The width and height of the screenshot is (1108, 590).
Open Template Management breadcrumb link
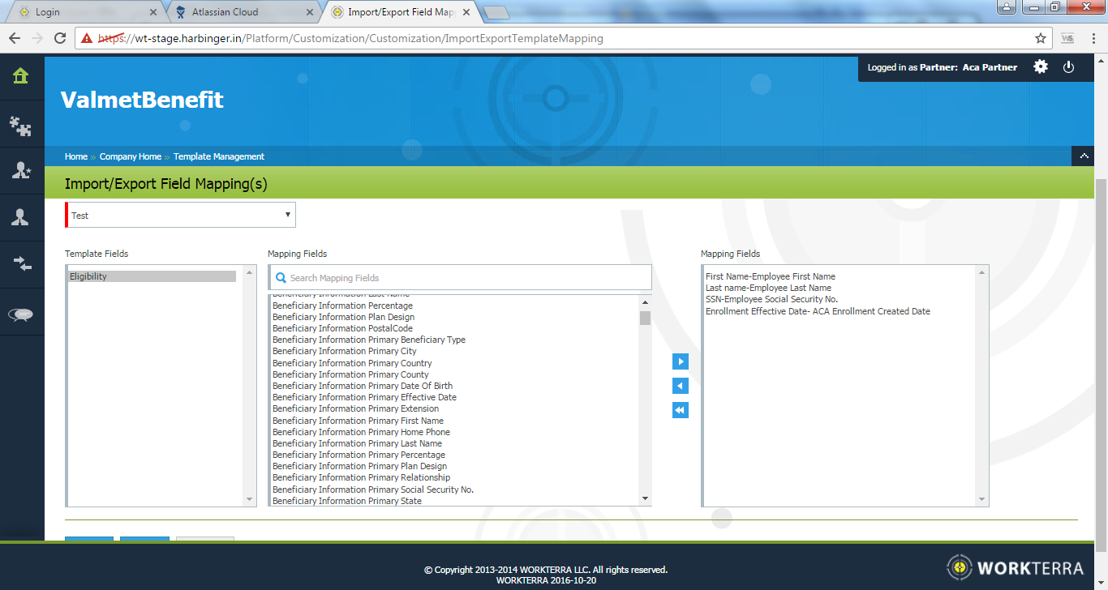(219, 156)
